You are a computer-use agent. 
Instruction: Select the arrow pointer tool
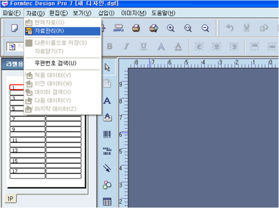[x=108, y=67]
